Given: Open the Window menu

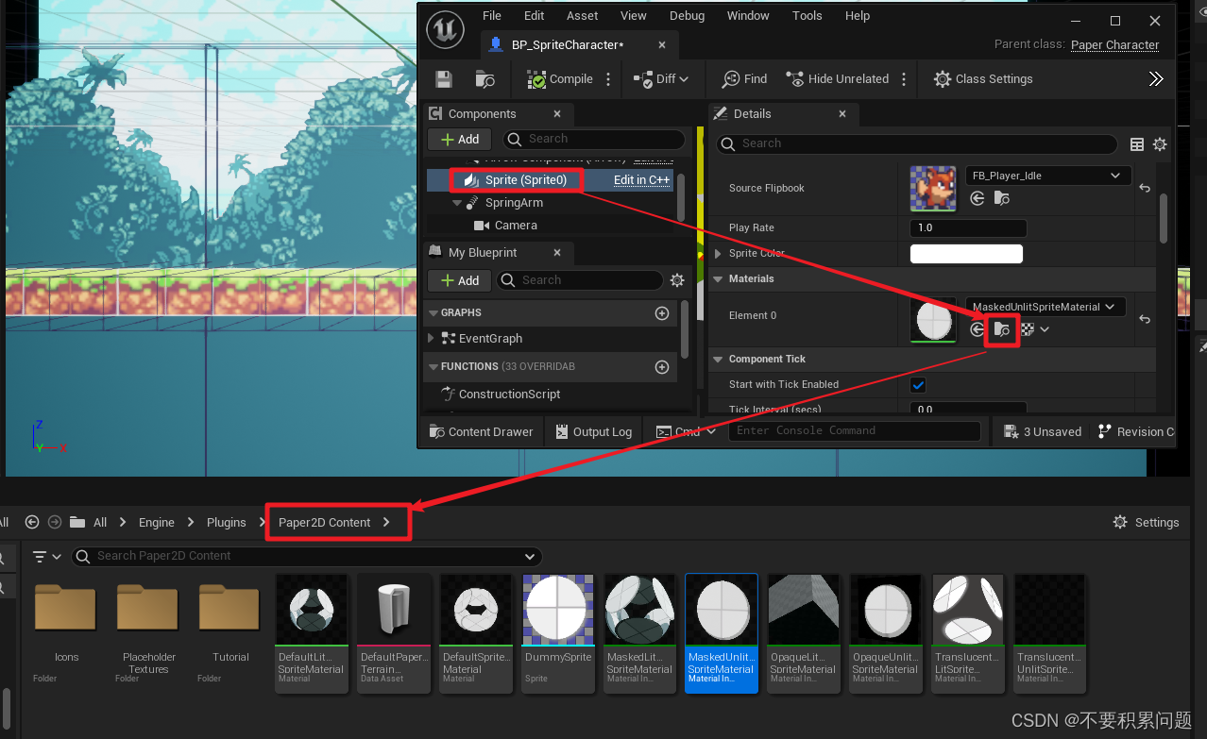Looking at the screenshot, I should 748,15.
